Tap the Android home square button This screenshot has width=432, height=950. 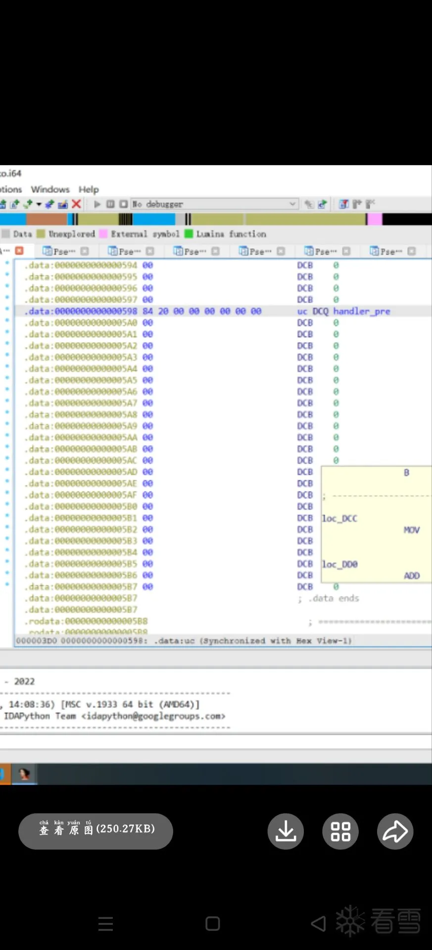coord(213,923)
